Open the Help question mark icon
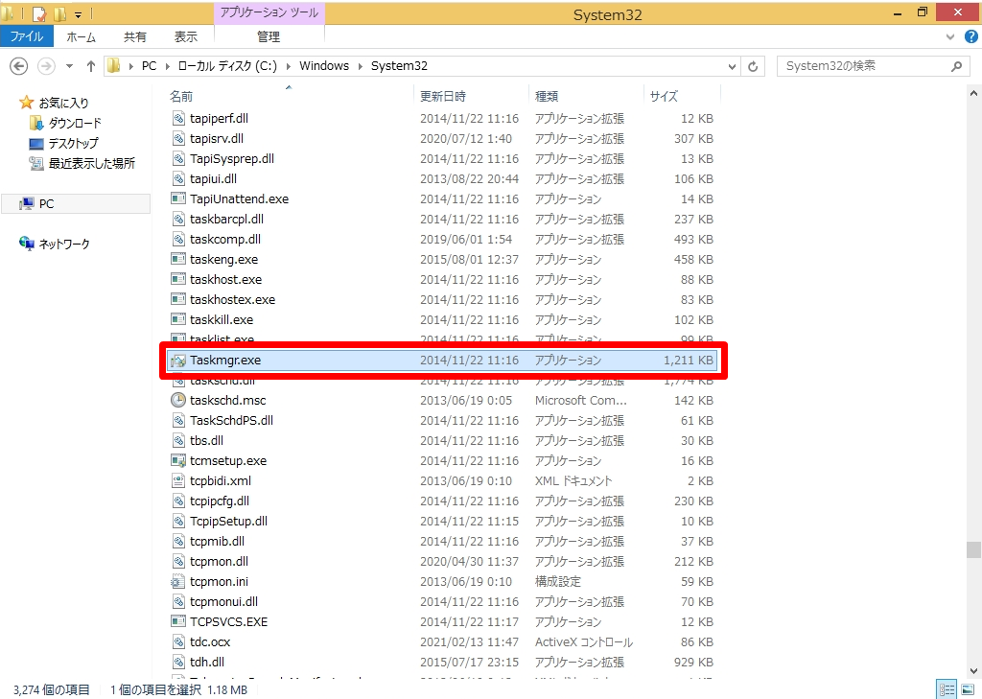This screenshot has width=982, height=699. click(x=970, y=36)
